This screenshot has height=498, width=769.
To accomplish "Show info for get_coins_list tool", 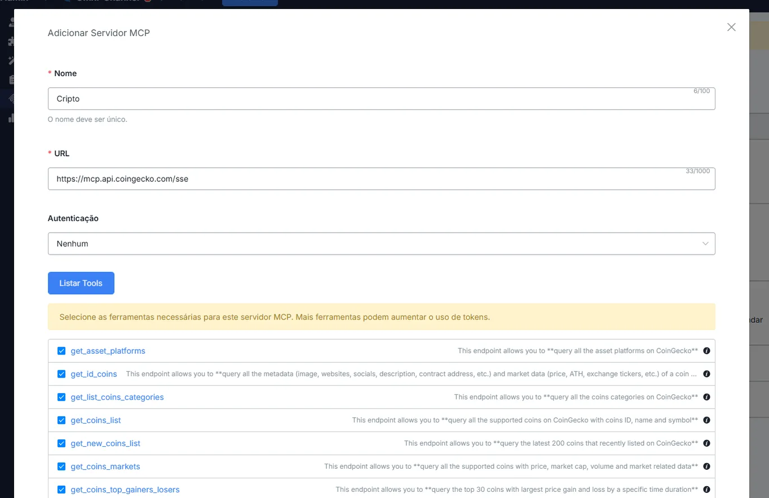I will pyautogui.click(x=706, y=420).
